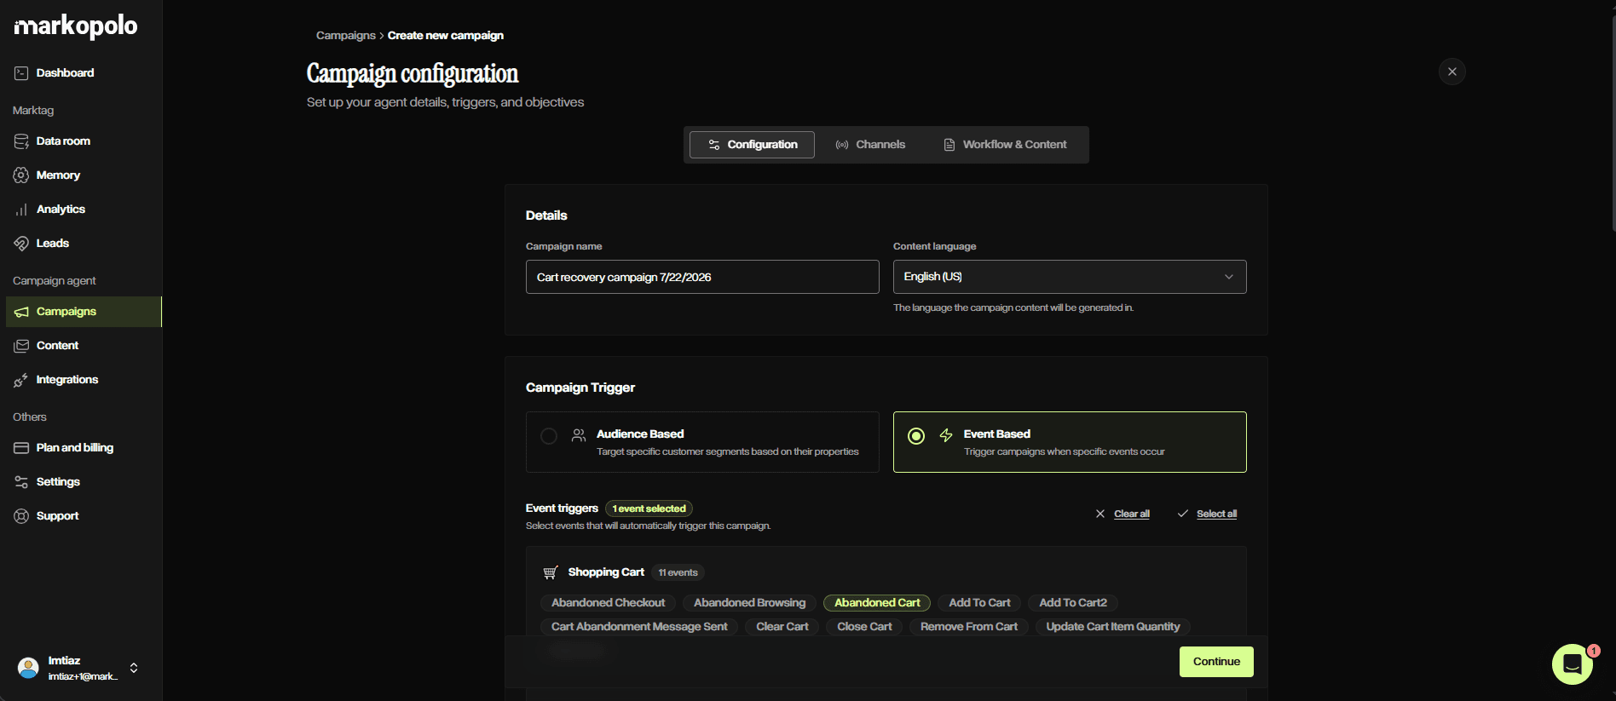1616x701 pixels.
Task: Click the lightning bolt Event Based icon
Action: coord(946,435)
